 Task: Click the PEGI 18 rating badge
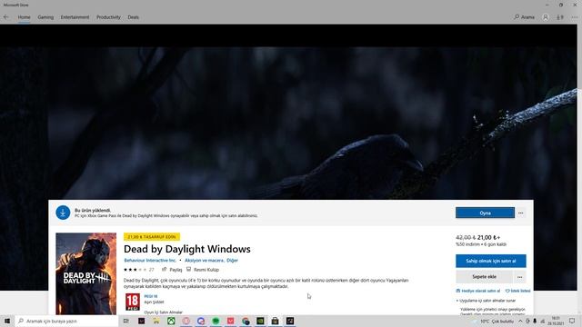tap(133, 302)
